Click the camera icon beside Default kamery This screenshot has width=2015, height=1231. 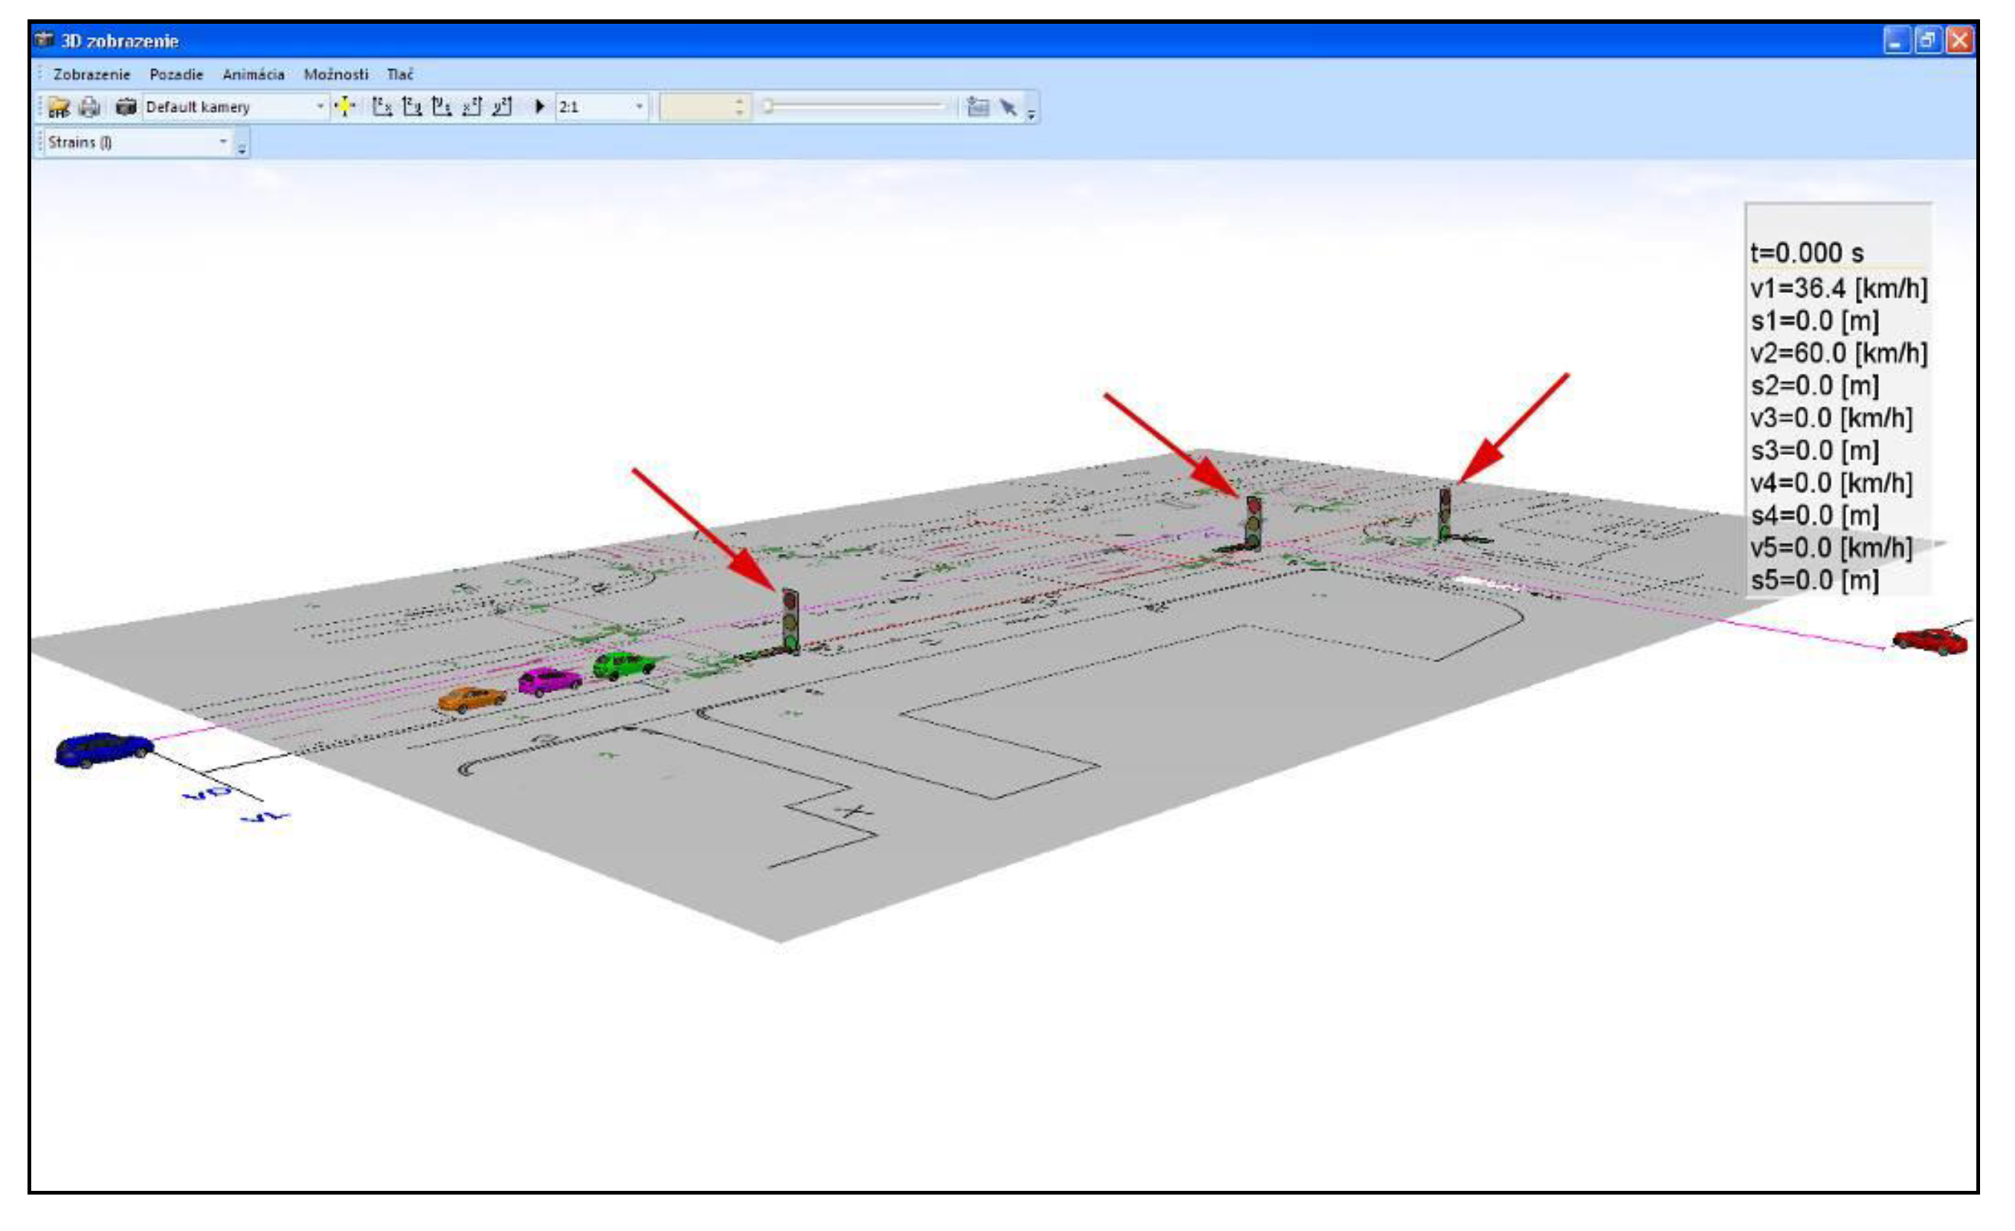(x=126, y=107)
